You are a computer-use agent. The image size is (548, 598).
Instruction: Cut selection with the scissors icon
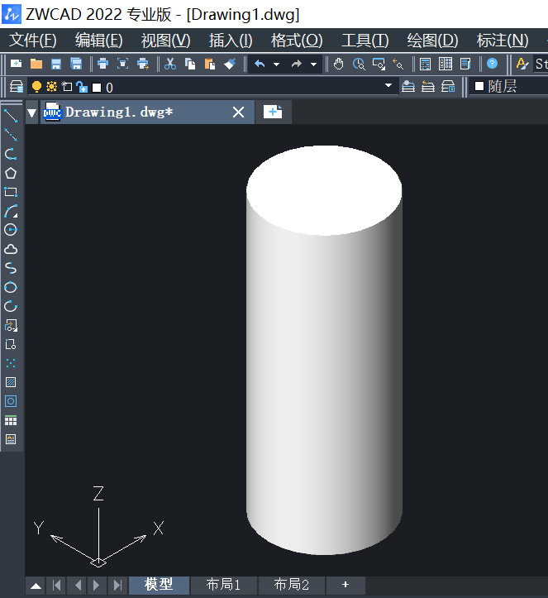tap(170, 64)
